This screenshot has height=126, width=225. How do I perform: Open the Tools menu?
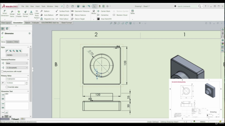click(43, 6)
